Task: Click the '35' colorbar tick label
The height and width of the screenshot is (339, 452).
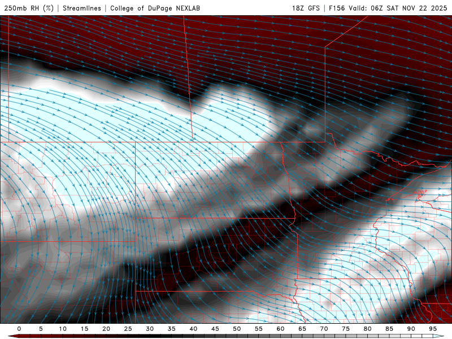Action: [x=172, y=329]
